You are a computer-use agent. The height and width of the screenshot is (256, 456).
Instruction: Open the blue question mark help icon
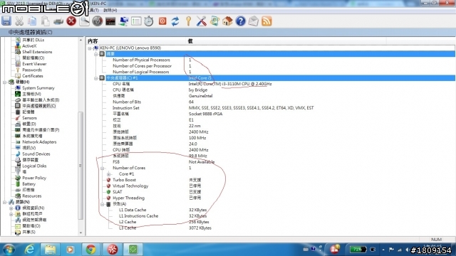pos(241,21)
